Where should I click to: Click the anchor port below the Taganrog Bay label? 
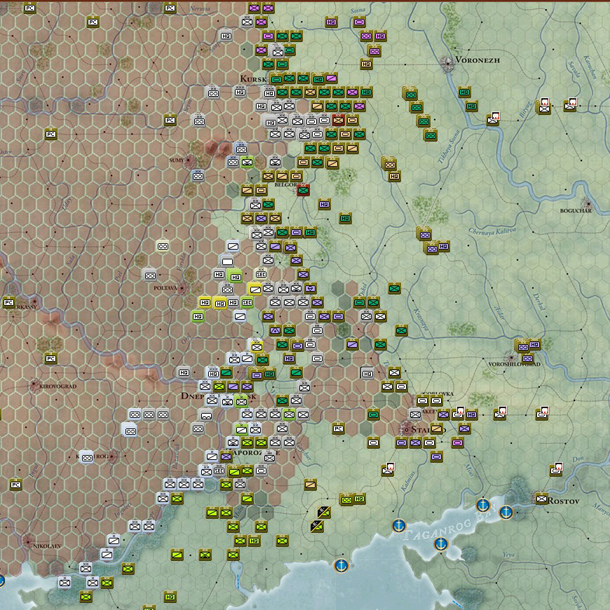(x=440, y=543)
